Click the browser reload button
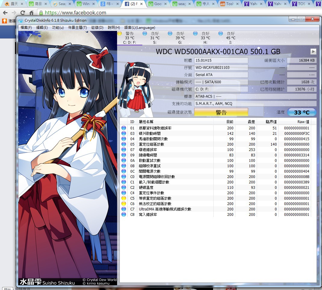The height and width of the screenshot is (290, 322). coord(23,13)
